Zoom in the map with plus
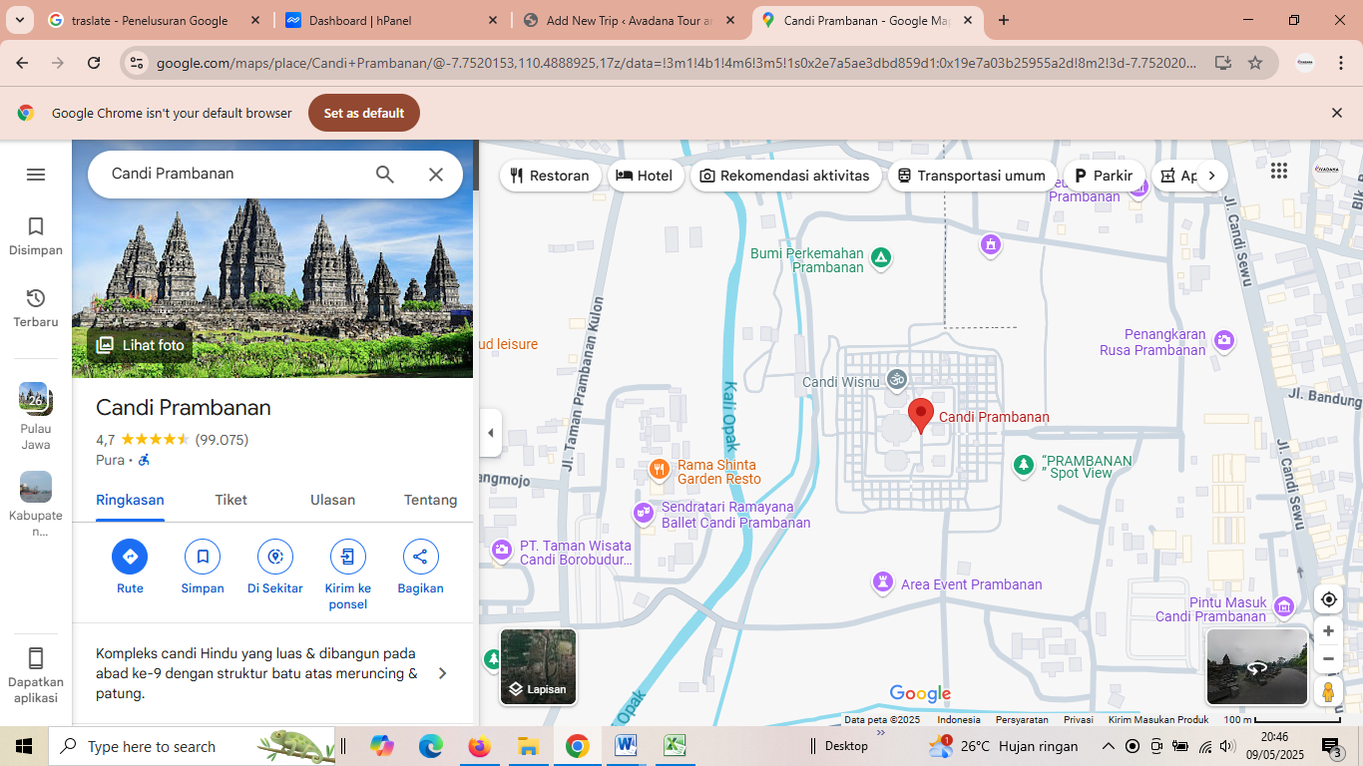The image size is (1363, 766). click(1328, 631)
